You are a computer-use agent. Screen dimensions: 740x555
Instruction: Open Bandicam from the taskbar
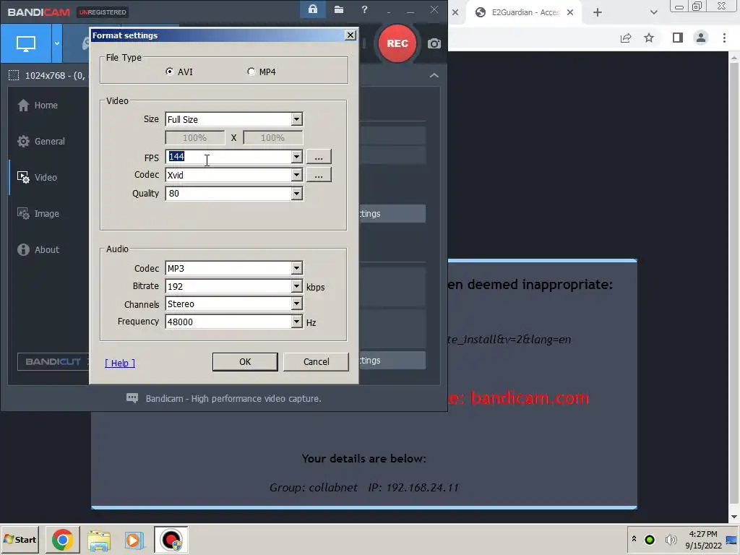pyautogui.click(x=171, y=540)
